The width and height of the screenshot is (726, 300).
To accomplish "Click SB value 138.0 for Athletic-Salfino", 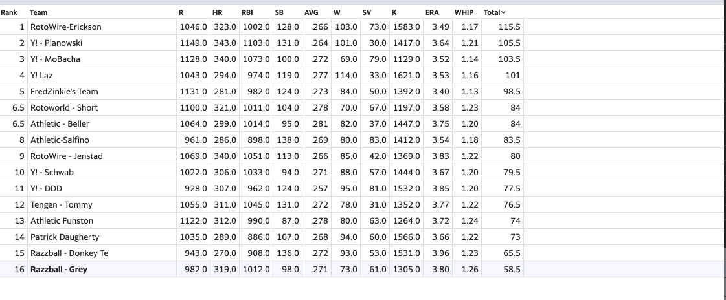I will (288, 140).
